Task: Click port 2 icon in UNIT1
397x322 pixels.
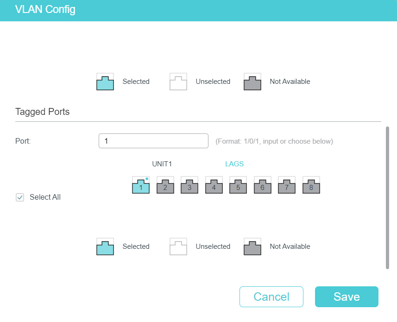Action: (165, 185)
